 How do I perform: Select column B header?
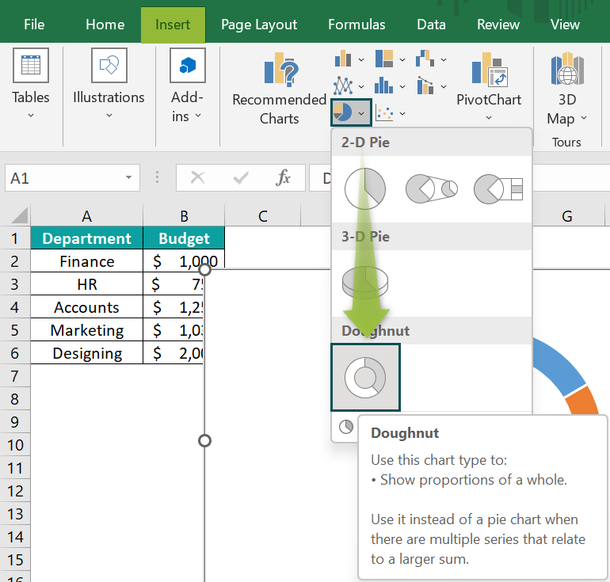click(x=184, y=215)
